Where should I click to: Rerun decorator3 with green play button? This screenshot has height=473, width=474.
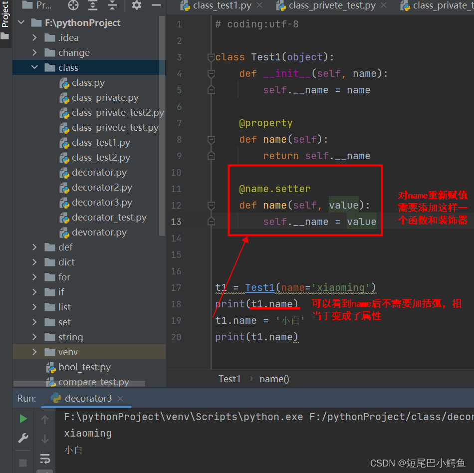[23, 419]
